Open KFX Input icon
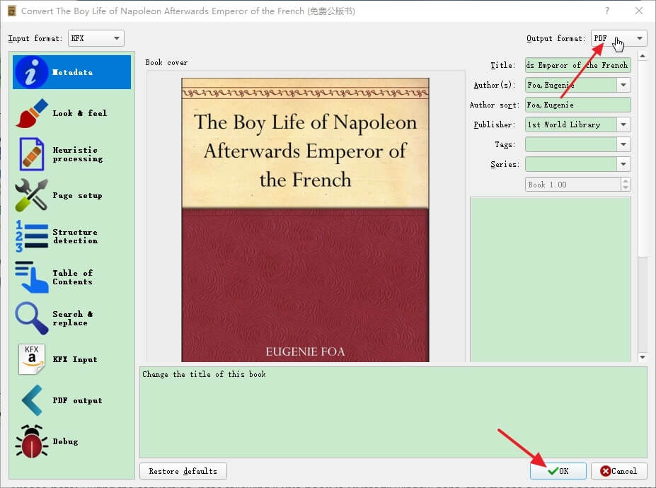Screen dimensions: 656x488 [x=31, y=359]
